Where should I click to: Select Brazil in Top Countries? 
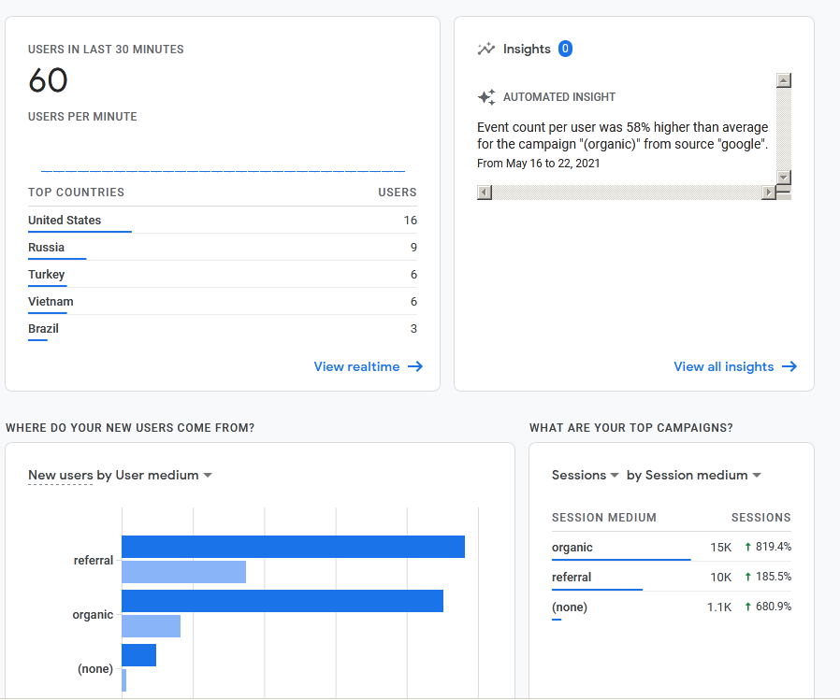pyautogui.click(x=42, y=328)
